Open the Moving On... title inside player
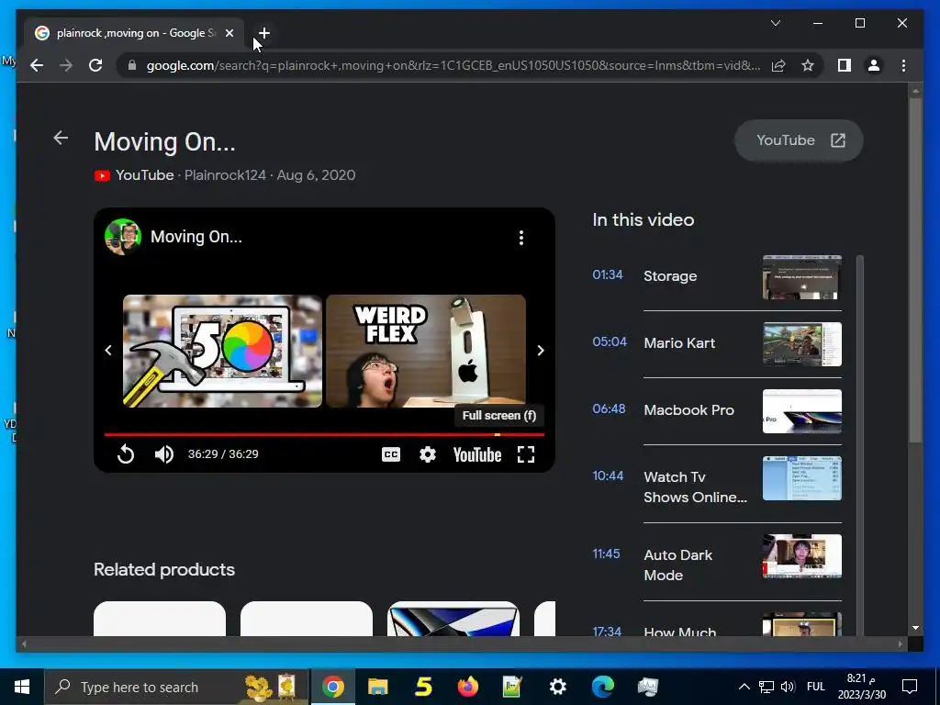Image resolution: width=940 pixels, height=705 pixels. click(196, 237)
